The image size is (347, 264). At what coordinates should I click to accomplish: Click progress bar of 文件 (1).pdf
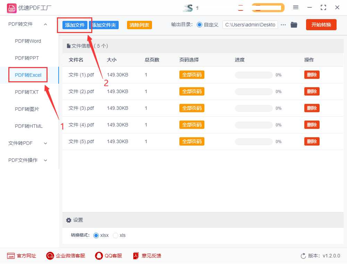point(254,75)
